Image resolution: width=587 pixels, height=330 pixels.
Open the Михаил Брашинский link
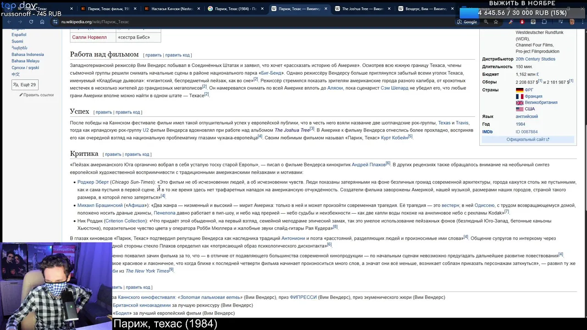pyautogui.click(x=100, y=205)
